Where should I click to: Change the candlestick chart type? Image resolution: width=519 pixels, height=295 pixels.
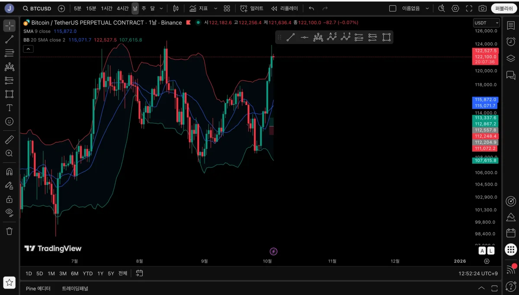pyautogui.click(x=176, y=9)
